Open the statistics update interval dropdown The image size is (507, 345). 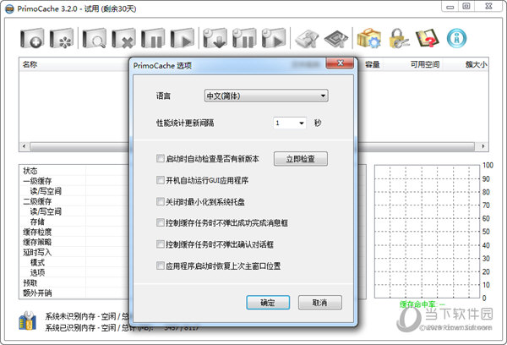[290, 123]
